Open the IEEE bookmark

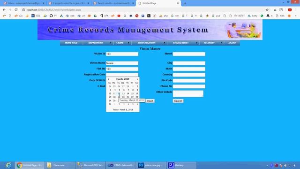tap(36, 15)
